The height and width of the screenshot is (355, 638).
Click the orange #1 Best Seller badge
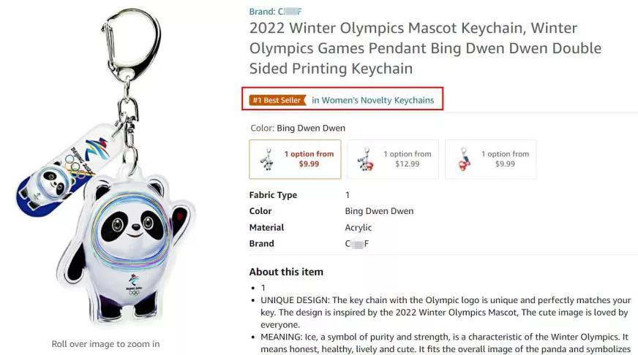[277, 100]
